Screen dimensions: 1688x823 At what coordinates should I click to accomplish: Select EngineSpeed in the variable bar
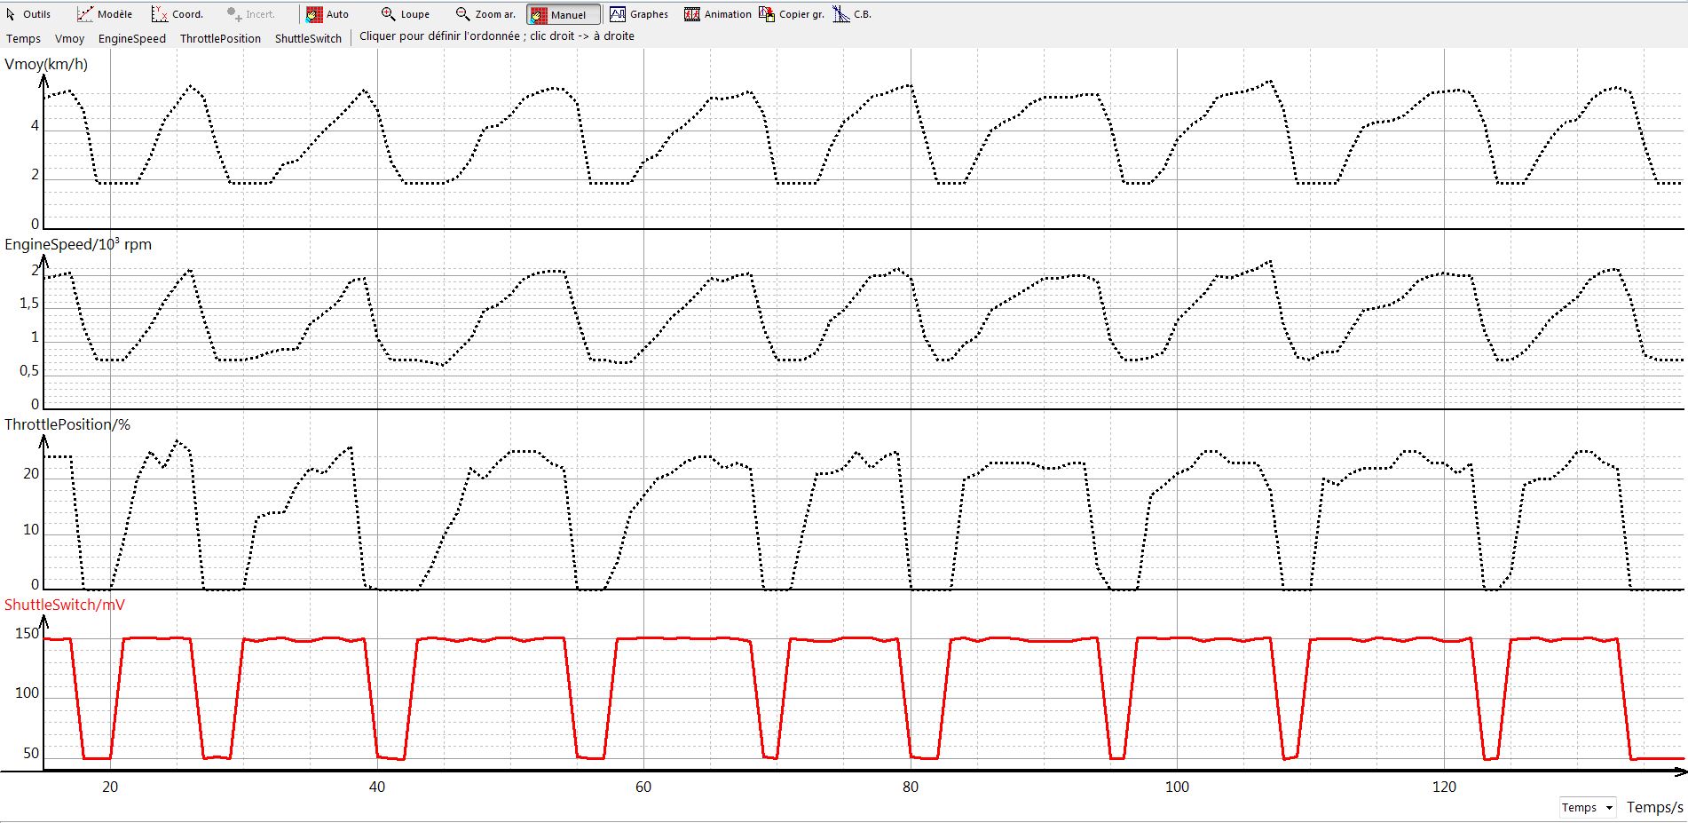[x=132, y=38]
